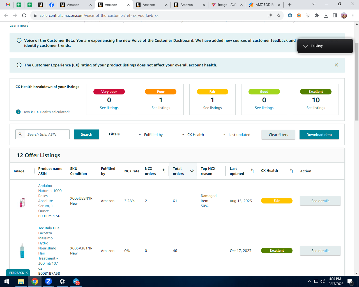The image size is (359, 287).
Task: Close the 'image - AWI' browser tab
Action: pos(241,5)
